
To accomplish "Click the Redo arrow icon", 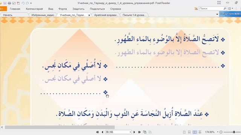I will click(x=27, y=3).
